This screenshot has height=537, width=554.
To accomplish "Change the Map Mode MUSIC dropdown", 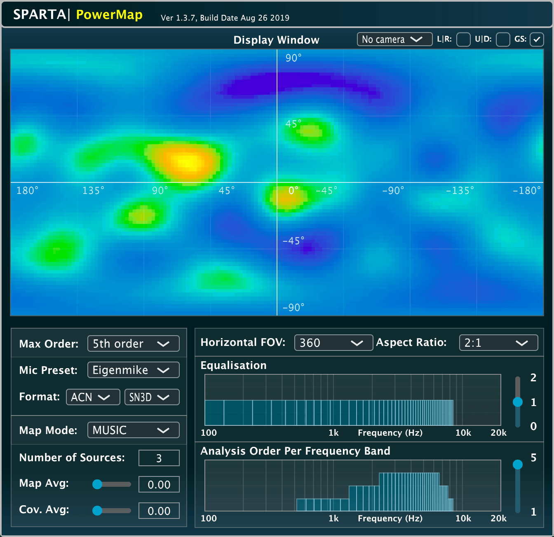I will [x=133, y=430].
